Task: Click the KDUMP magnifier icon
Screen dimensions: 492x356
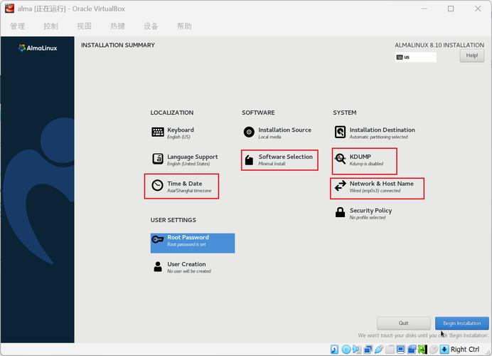Action: click(340, 159)
